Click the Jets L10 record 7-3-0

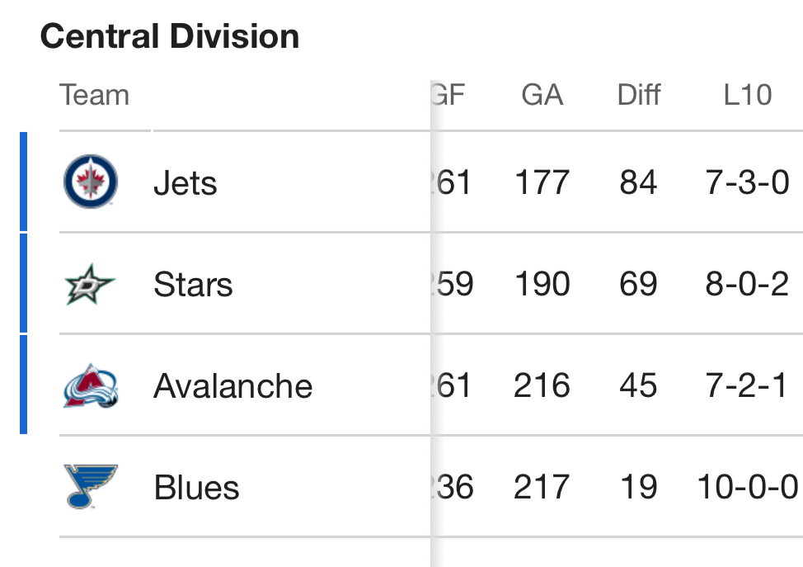point(747,182)
